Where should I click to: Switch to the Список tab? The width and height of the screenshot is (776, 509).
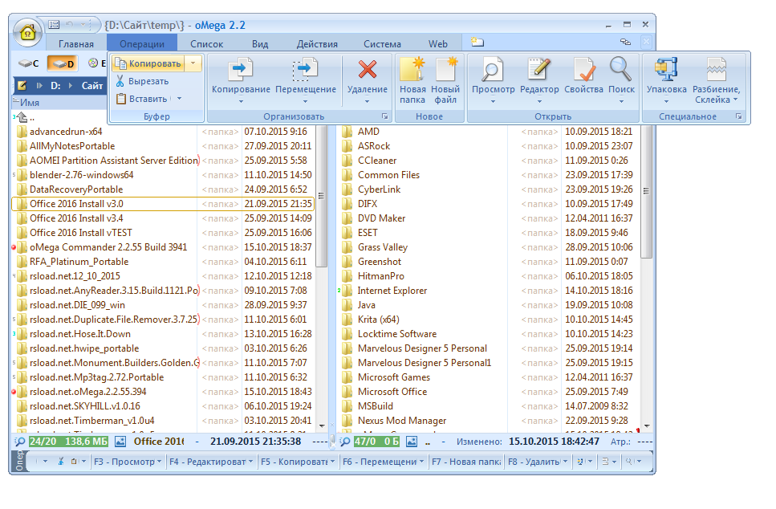207,43
